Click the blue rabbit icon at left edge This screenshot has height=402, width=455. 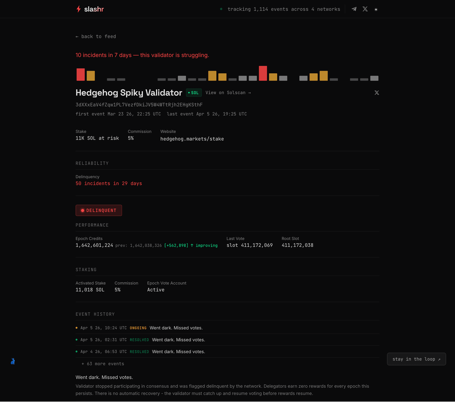coord(13,361)
